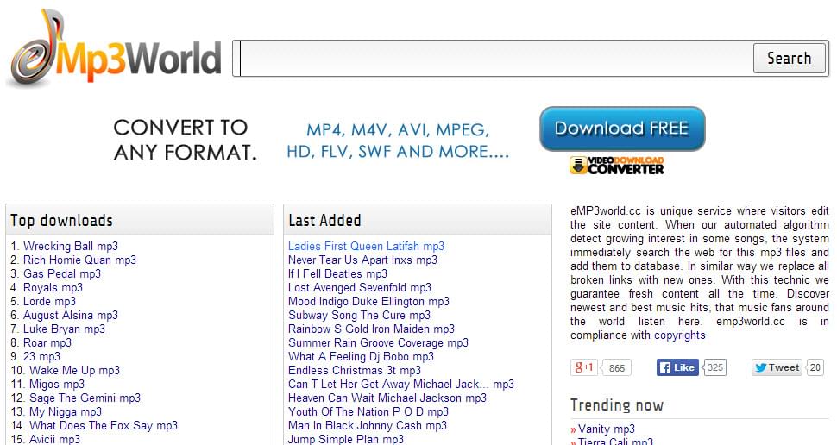Click the Facebook like count 325

point(715,367)
